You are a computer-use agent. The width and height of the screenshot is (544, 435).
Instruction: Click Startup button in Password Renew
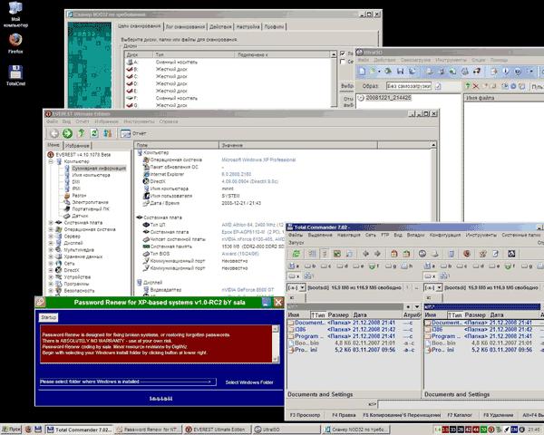pos(48,317)
